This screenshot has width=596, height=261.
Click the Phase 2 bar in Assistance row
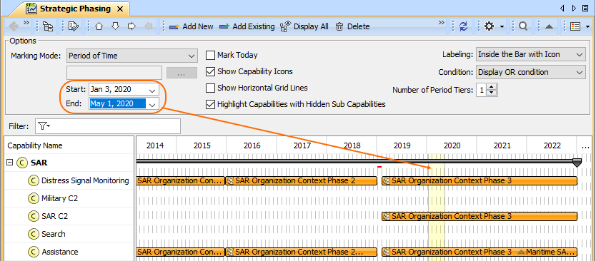tap(302, 252)
